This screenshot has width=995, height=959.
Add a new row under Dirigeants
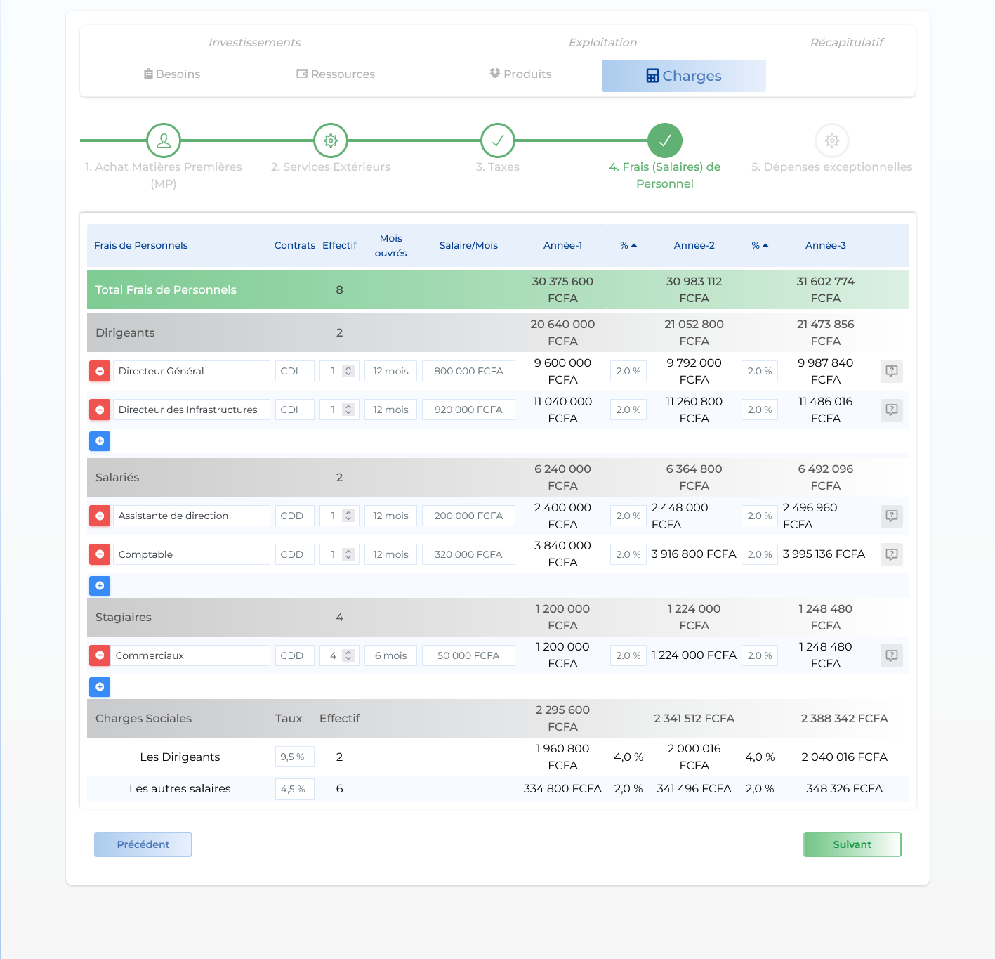(x=100, y=441)
